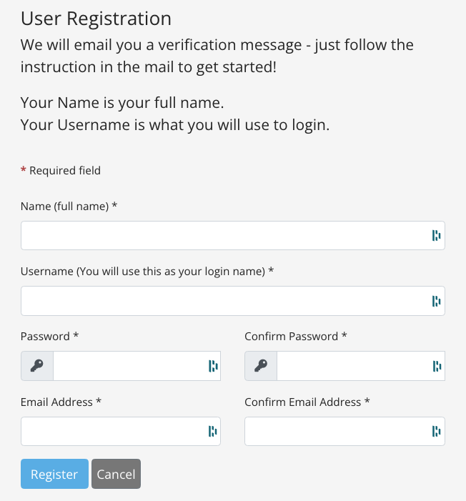Click the key icon beside the Password field
The height and width of the screenshot is (501, 466).
(37, 366)
